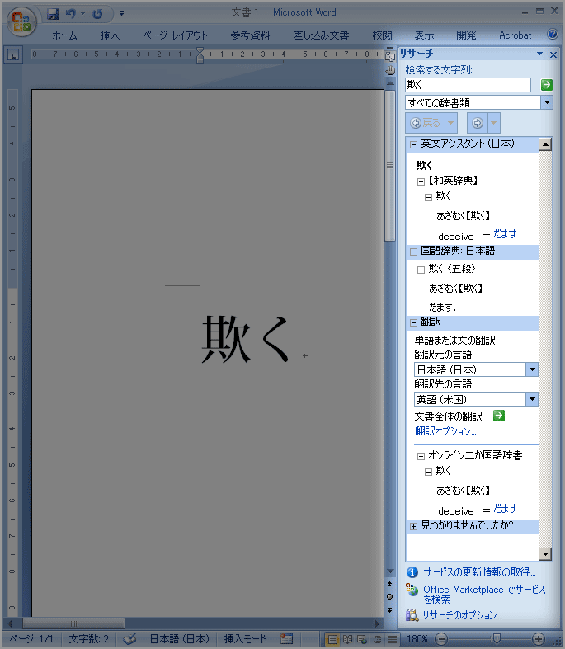This screenshot has width=565, height=649.
Task: Collapse the 欺く entry under 和英辞典
Action: [x=428, y=197]
